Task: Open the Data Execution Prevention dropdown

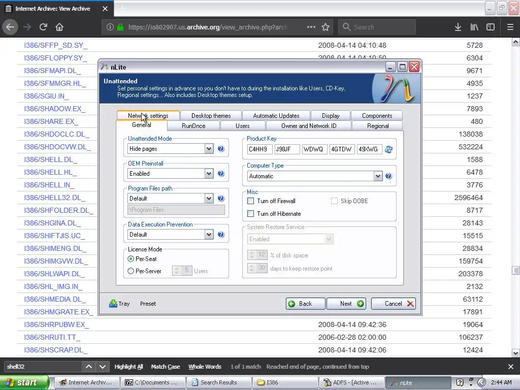Action: 209,235
